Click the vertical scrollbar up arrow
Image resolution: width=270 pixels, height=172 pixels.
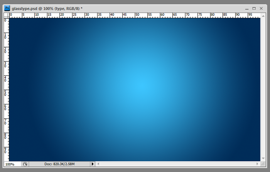[x=263, y=16]
